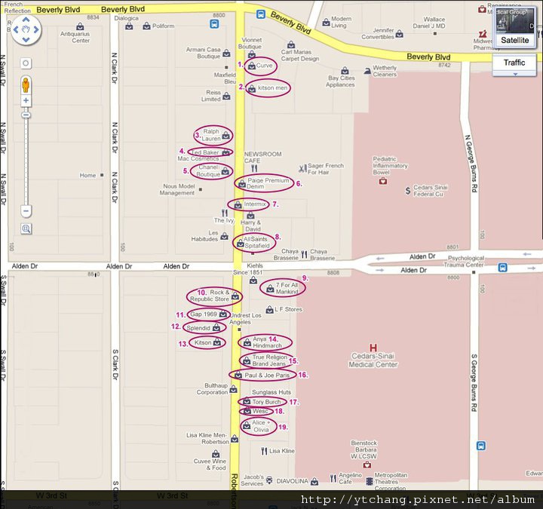This screenshot has height=509, width=543.
Task: Click the bus stop icon near 8800
Action: pos(214,24)
